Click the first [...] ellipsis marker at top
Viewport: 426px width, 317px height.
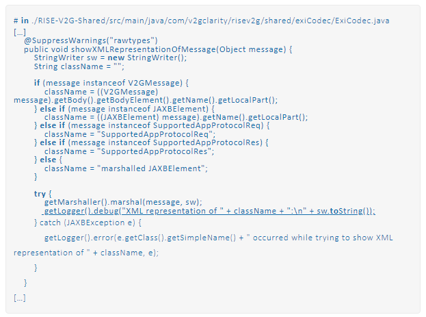click(x=20, y=32)
